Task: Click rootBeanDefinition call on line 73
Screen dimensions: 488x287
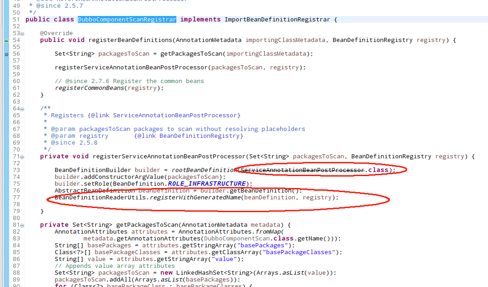Action: (x=204, y=170)
